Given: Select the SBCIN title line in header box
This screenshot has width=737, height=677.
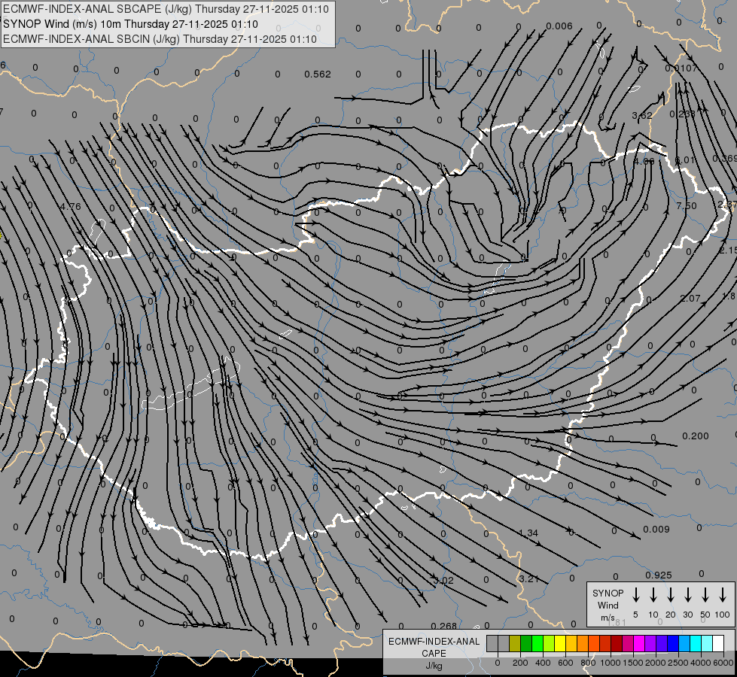Looking at the screenshot, I should tap(160, 39).
